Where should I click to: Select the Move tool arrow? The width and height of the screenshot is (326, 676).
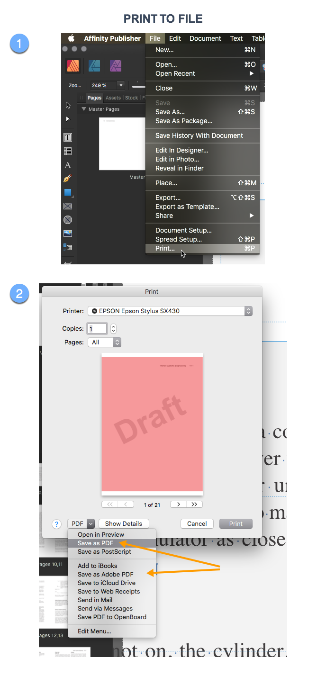pos(68,105)
